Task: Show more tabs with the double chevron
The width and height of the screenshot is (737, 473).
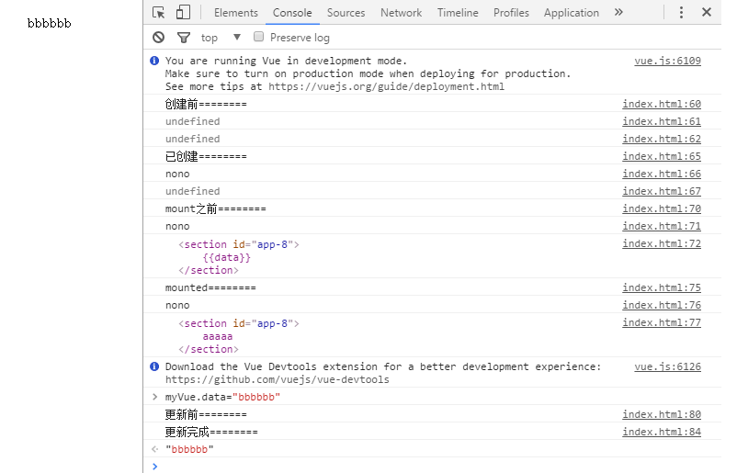Action: (x=618, y=12)
